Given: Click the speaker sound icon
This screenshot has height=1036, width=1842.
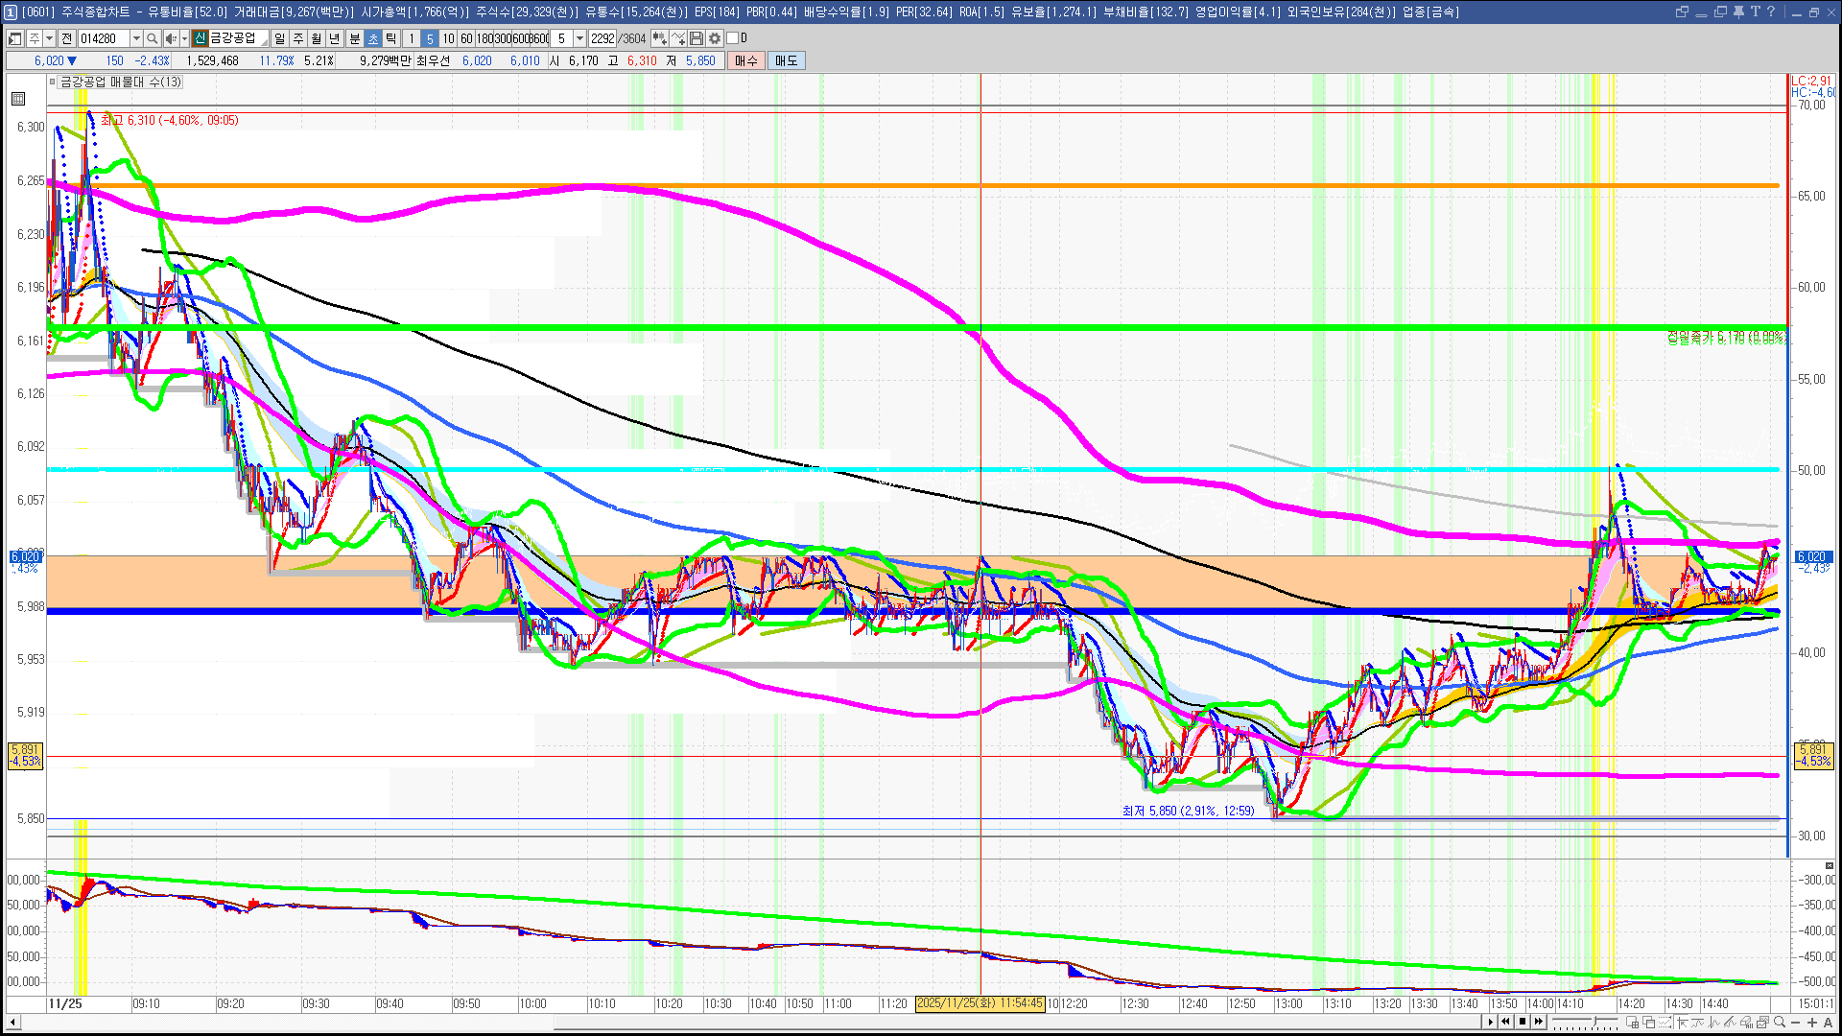Looking at the screenshot, I should (x=169, y=38).
